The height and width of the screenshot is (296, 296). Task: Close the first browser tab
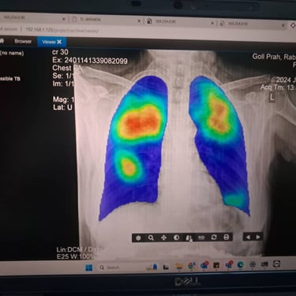pos(64,19)
